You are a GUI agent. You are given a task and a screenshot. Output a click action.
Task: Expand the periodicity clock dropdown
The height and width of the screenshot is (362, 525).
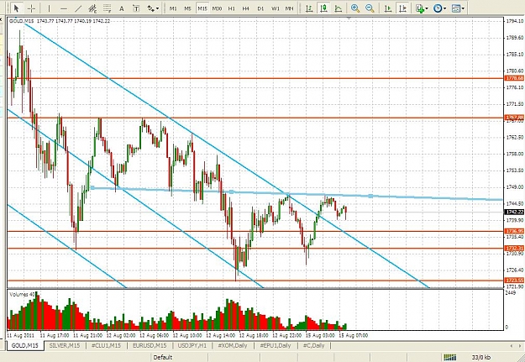tap(439, 8)
